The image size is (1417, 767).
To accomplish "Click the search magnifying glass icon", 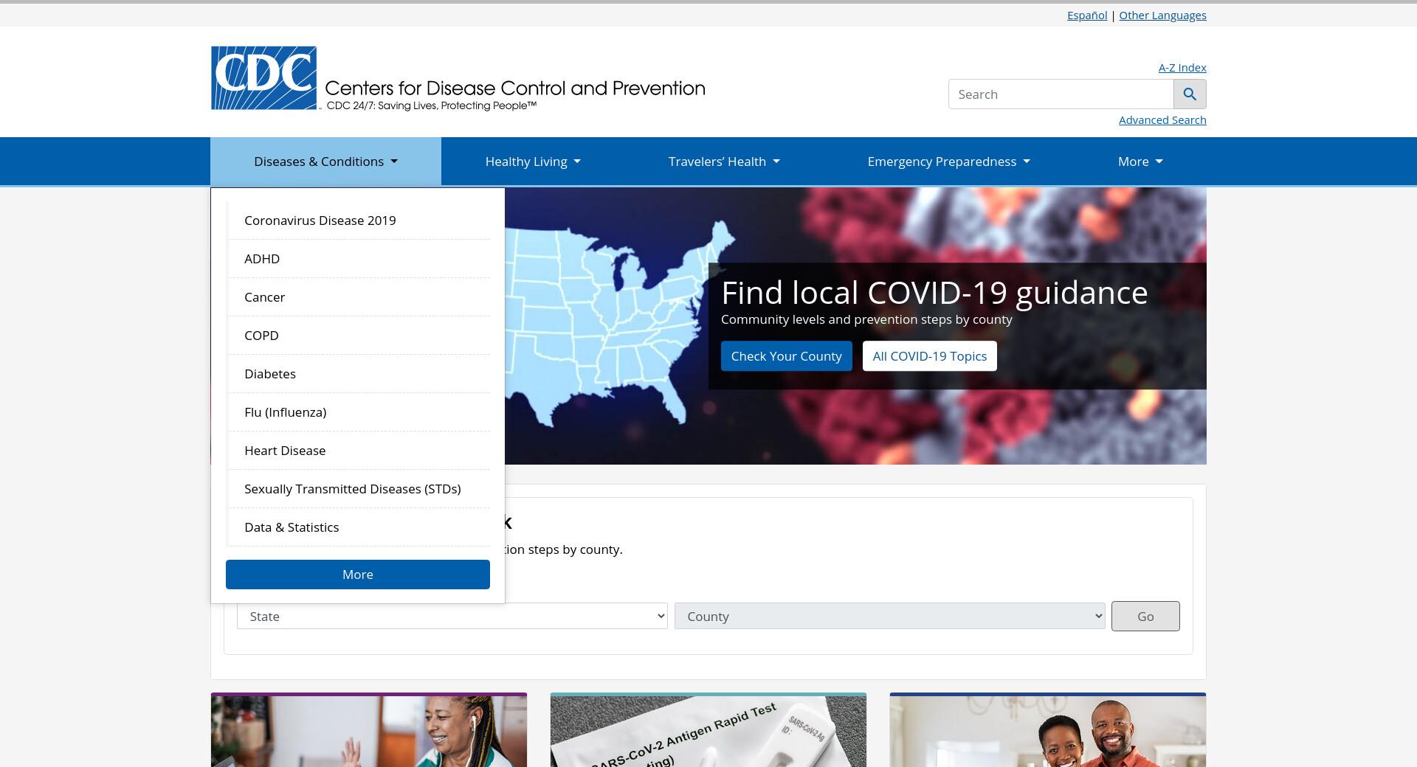I will pyautogui.click(x=1190, y=94).
